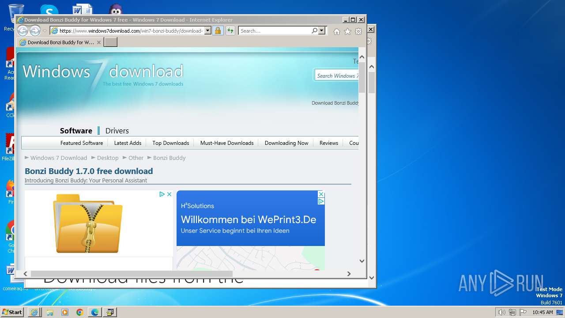Click the IE Search box

[275, 31]
